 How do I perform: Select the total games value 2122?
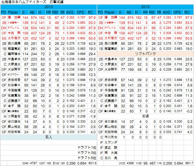pos(122,163)
